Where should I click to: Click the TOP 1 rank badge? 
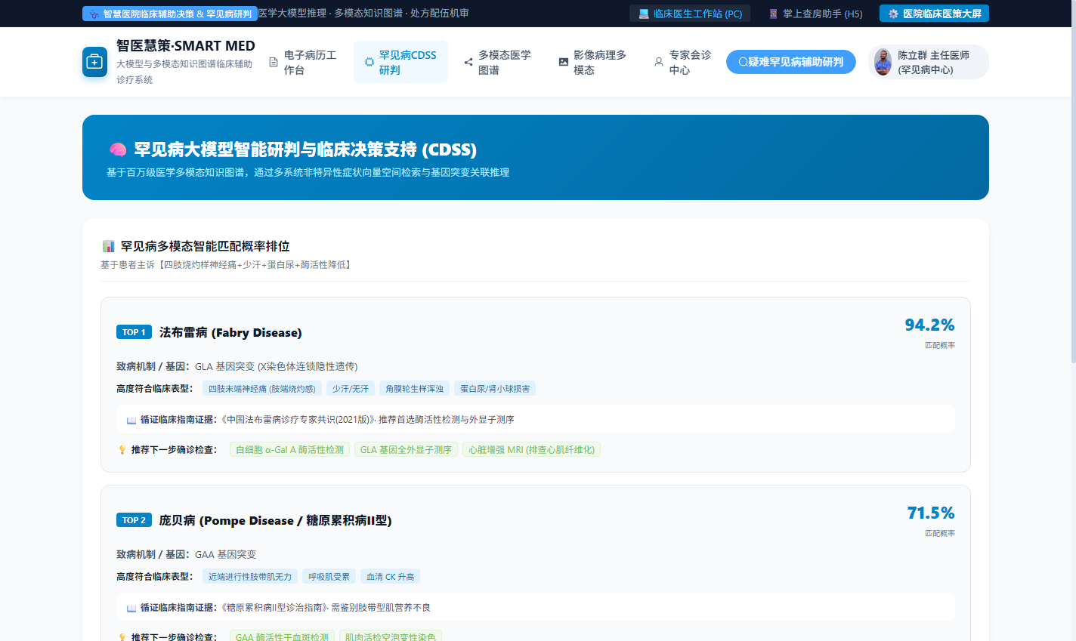(134, 332)
